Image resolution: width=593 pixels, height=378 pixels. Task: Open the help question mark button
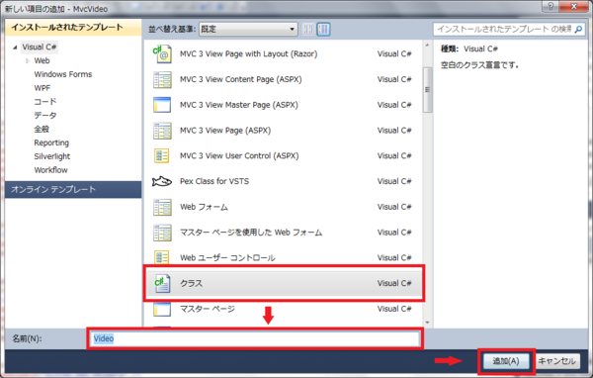click(x=551, y=6)
